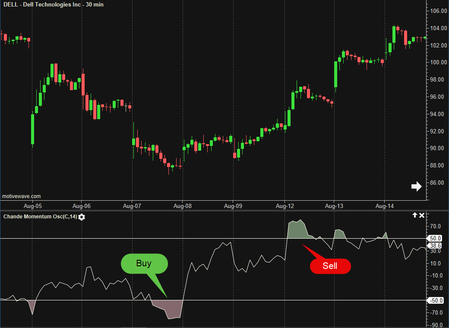Pick the Aug-12 date on the time axis
449x328 pixels.
click(x=285, y=206)
